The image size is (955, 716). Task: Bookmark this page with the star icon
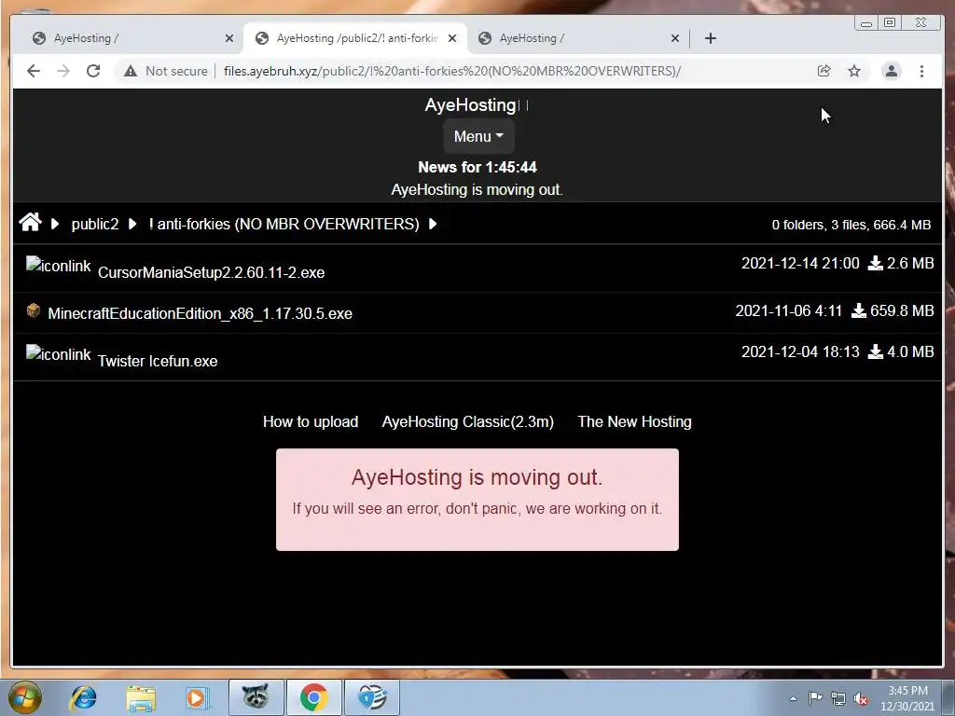pyautogui.click(x=854, y=71)
